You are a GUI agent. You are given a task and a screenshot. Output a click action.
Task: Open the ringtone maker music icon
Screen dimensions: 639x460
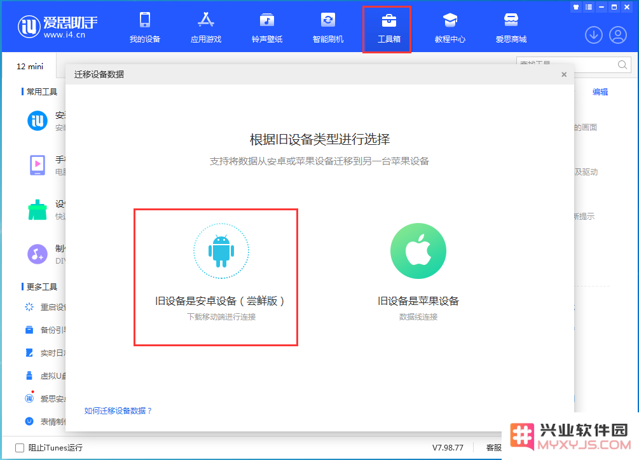point(38,254)
